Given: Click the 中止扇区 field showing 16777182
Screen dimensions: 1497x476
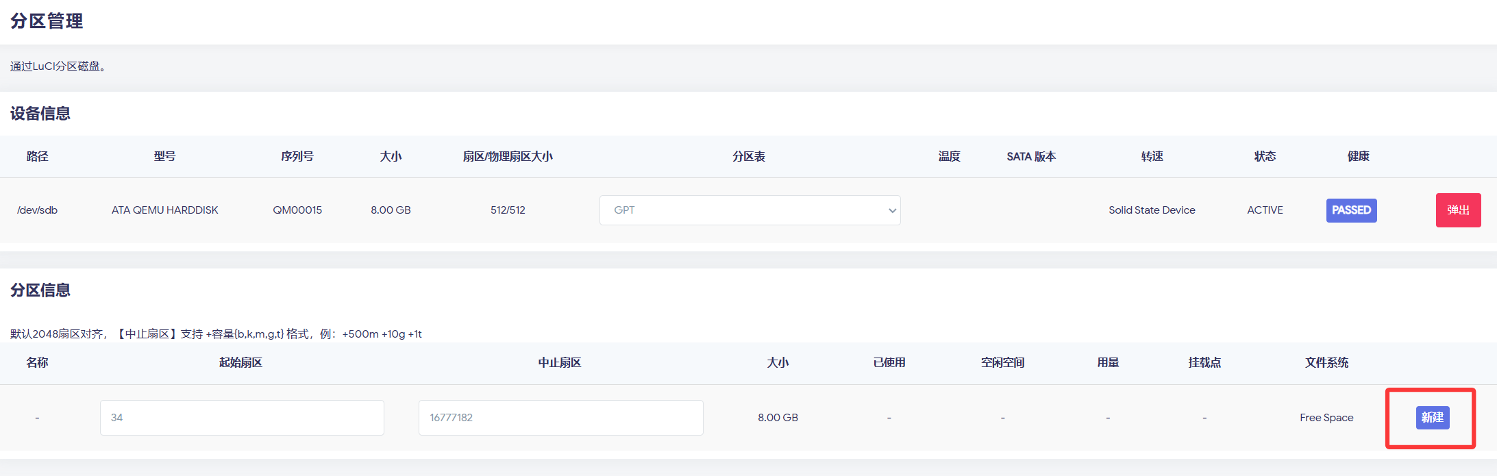Looking at the screenshot, I should [x=560, y=418].
